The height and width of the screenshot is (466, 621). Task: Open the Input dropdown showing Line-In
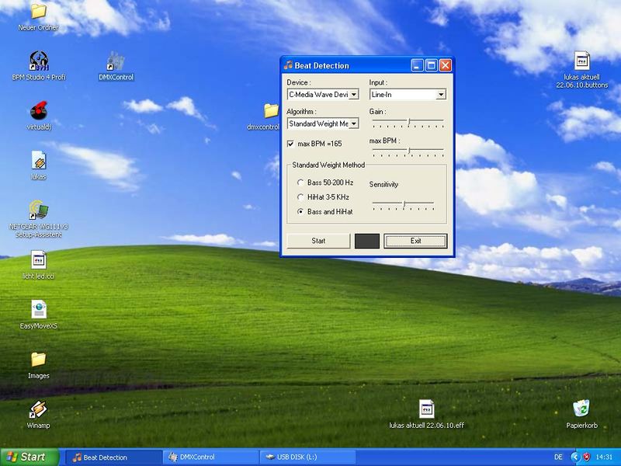(440, 94)
